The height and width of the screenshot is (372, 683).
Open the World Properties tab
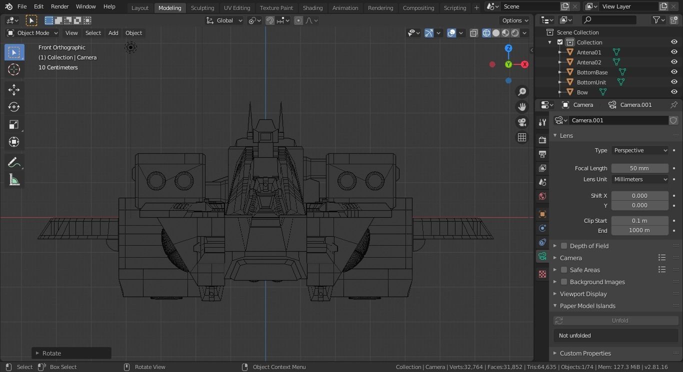542,196
